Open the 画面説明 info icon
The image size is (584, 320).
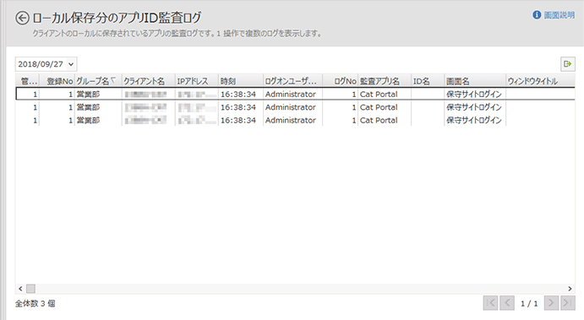tap(537, 15)
